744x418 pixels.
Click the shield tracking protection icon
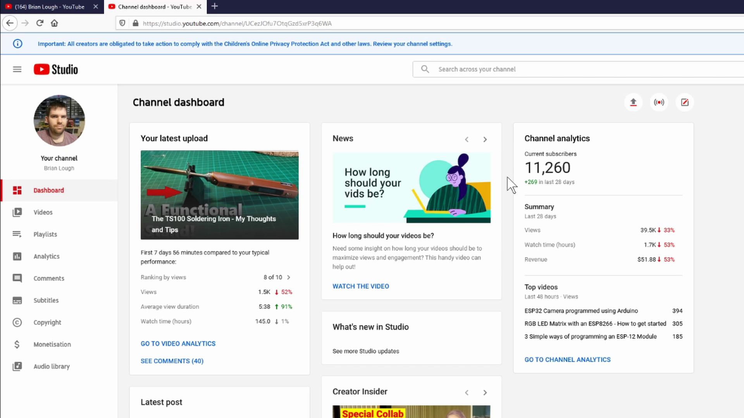click(x=122, y=23)
